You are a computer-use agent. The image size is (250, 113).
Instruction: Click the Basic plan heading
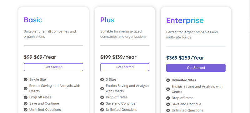(x=33, y=20)
